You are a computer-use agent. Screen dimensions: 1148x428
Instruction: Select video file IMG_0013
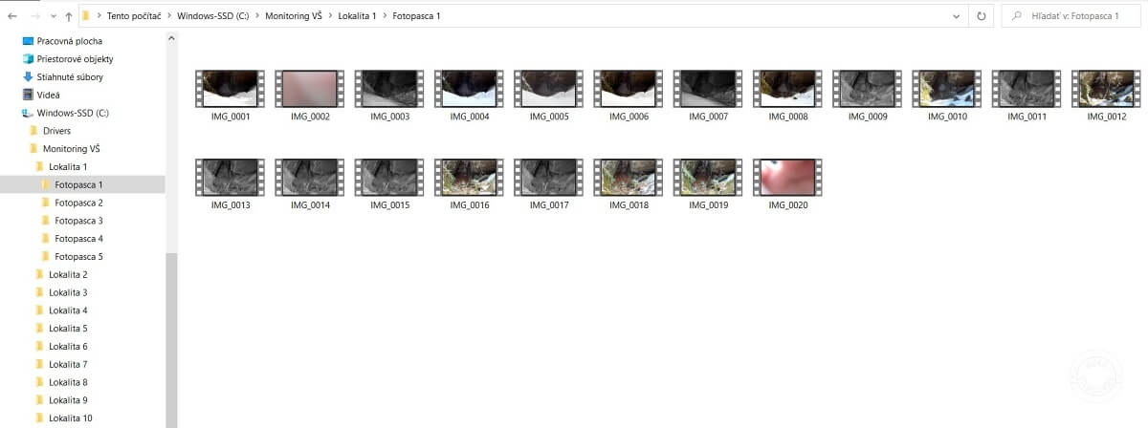pyautogui.click(x=229, y=184)
